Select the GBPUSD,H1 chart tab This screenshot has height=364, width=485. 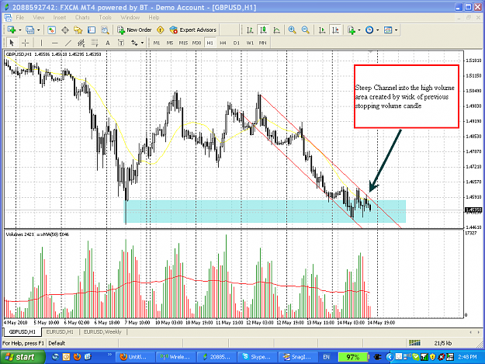(23, 332)
